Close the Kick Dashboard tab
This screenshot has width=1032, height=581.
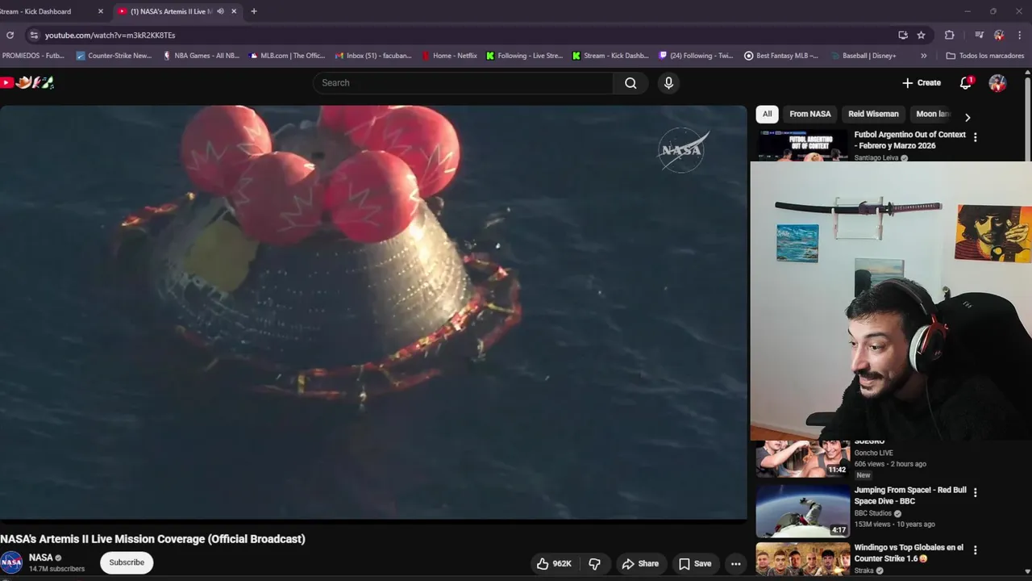pos(101,11)
